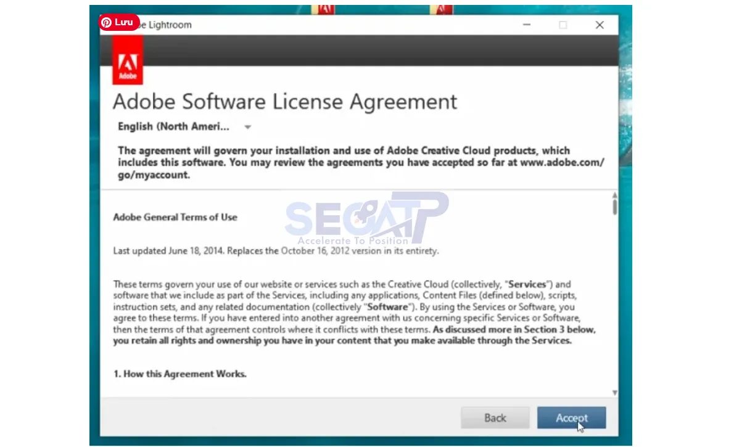
Task: Click the www.adobe.com/go/myaccount address text
Action: click(561, 163)
